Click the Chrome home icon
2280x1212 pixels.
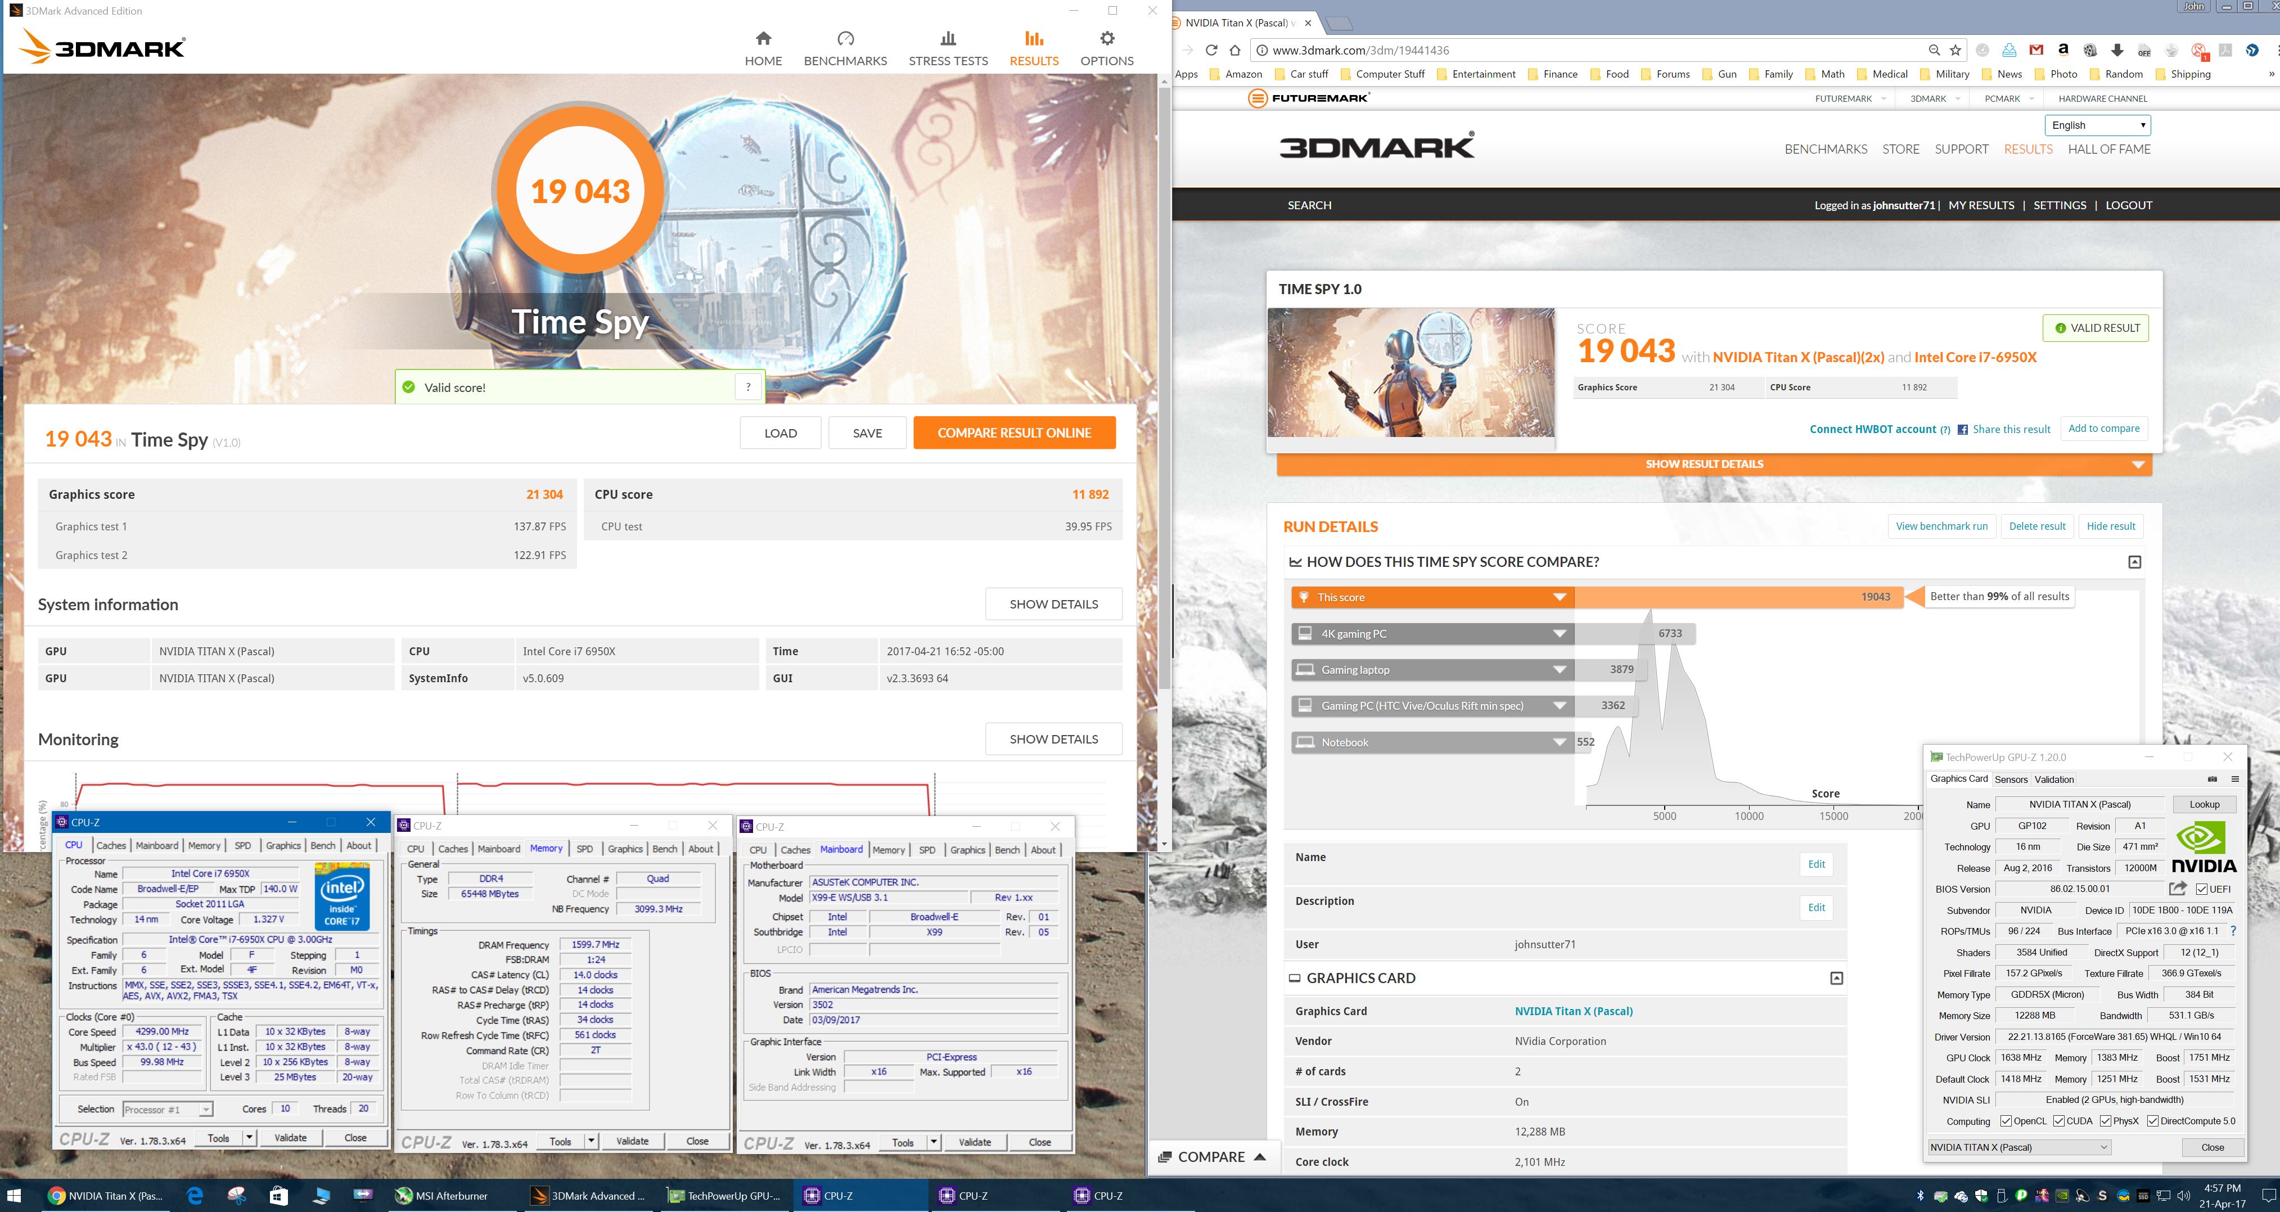tap(1234, 51)
